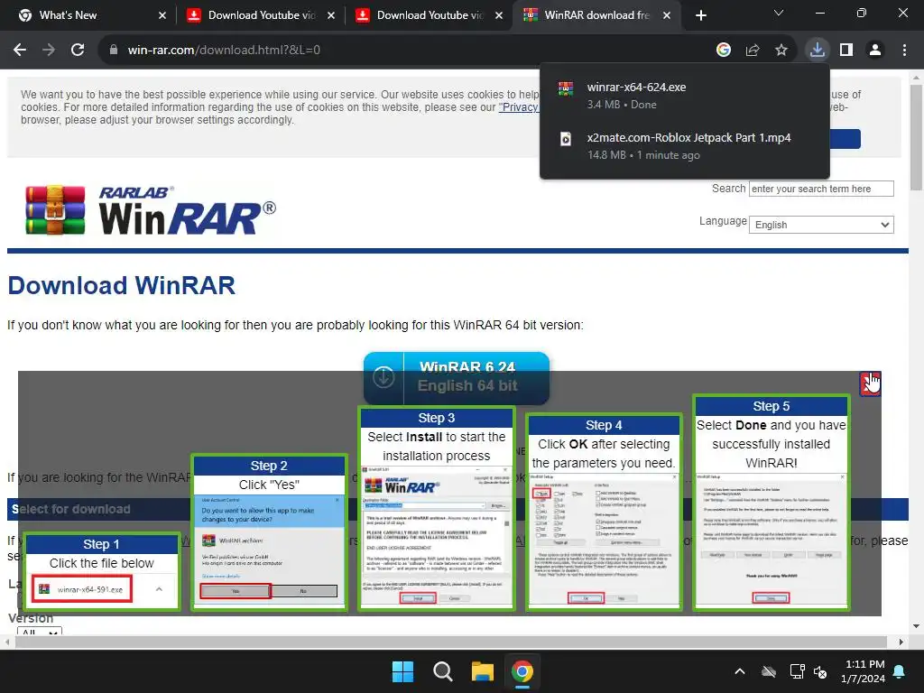Click in the Search input field
Screen dimensions: 924x693
[x=821, y=189]
